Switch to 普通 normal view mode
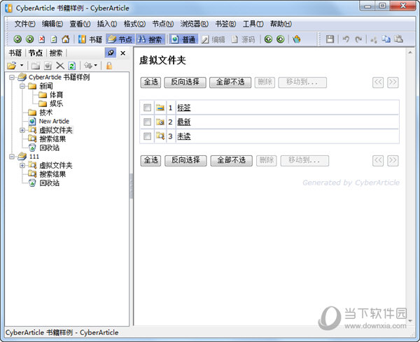Screen dimensions: 420x342 [183, 39]
